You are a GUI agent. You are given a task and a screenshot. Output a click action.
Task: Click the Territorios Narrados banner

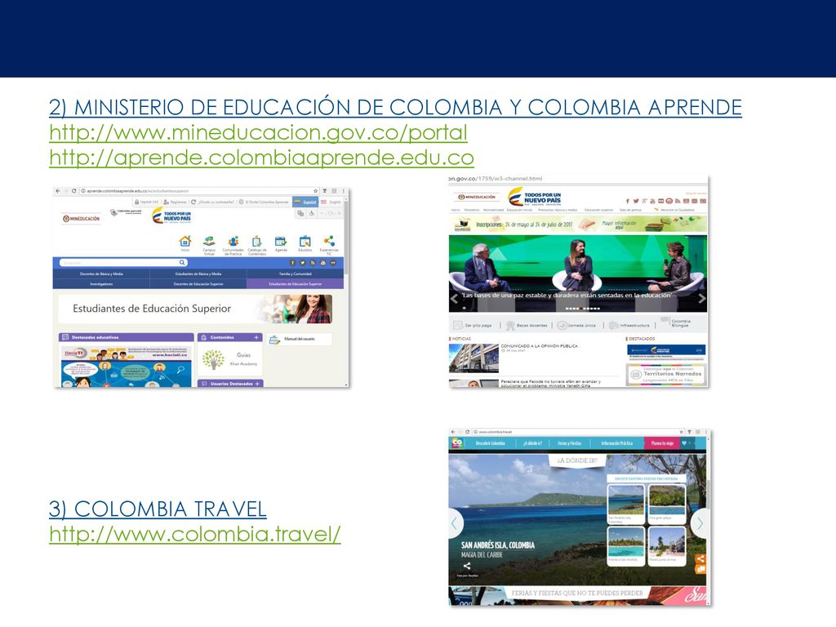(666, 374)
